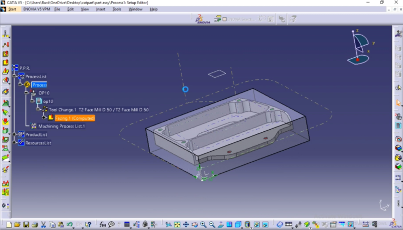
Task: Click the 3D compass in top-right
Action: (360, 47)
